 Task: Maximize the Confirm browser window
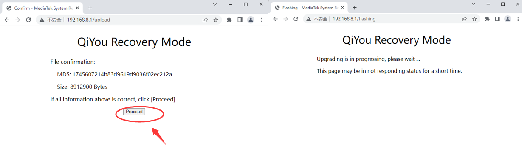pos(246,4)
